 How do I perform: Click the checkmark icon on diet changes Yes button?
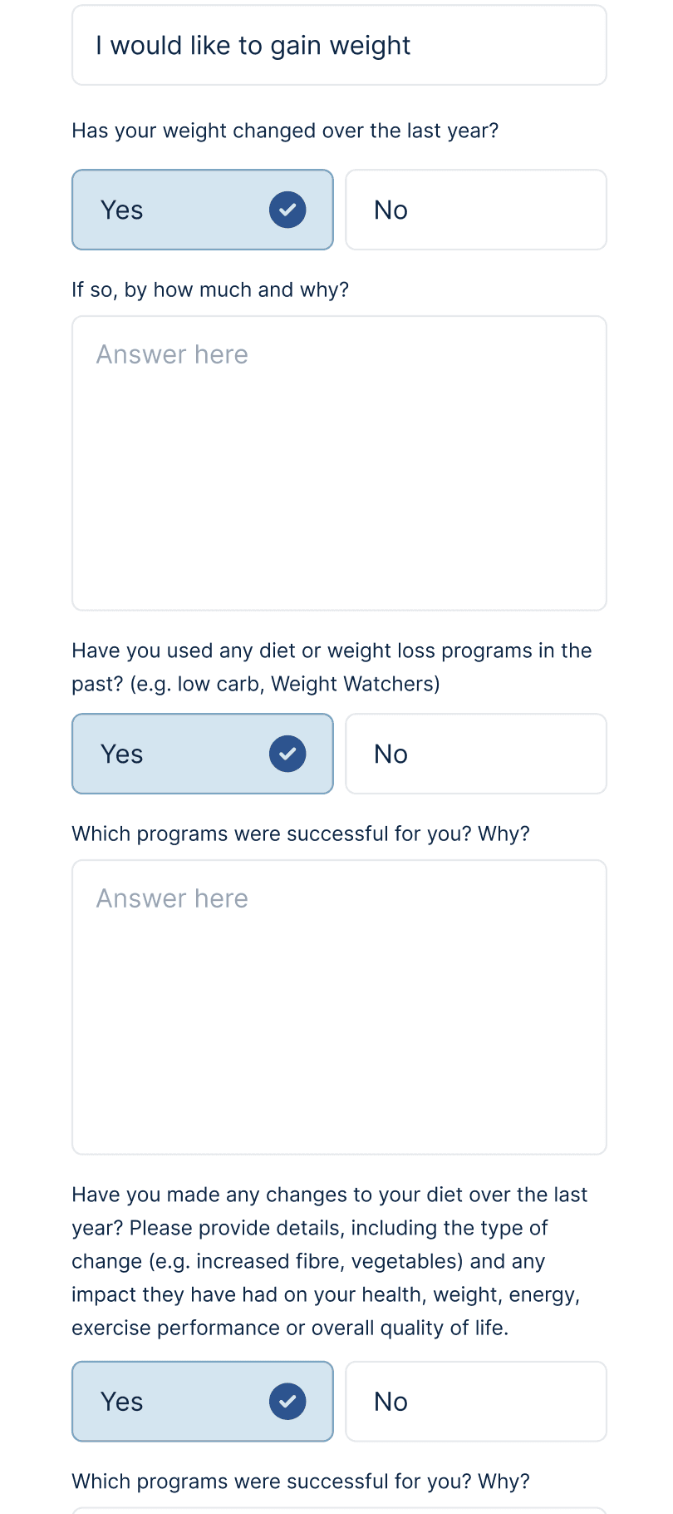pyautogui.click(x=287, y=1402)
